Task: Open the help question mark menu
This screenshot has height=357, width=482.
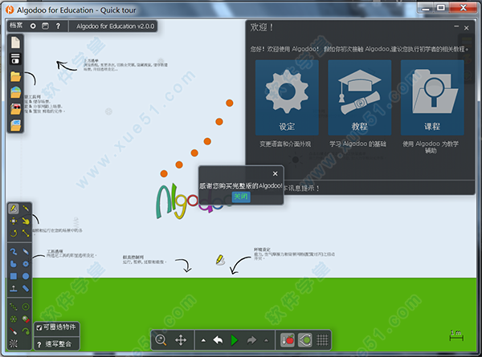Action: point(58,26)
